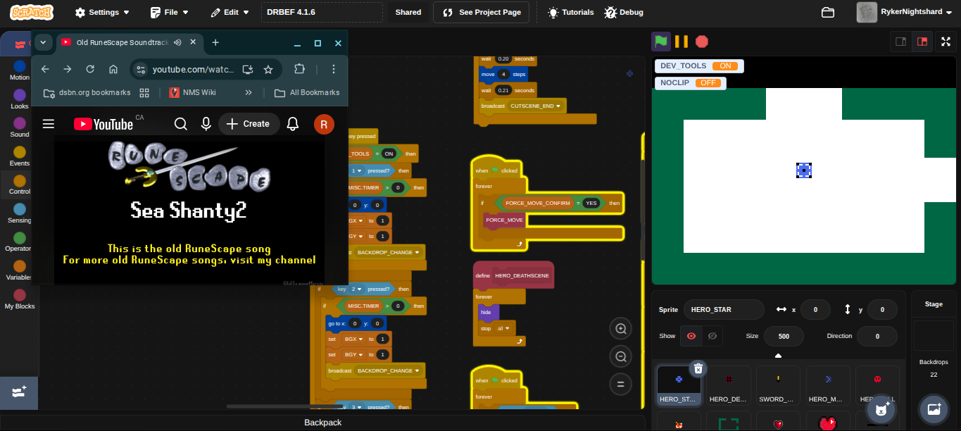Select the Motion block category
The image size is (961, 431).
(20, 70)
